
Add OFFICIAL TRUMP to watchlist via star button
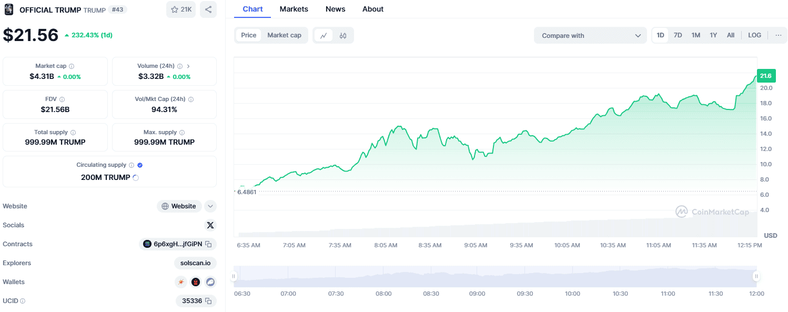point(181,9)
